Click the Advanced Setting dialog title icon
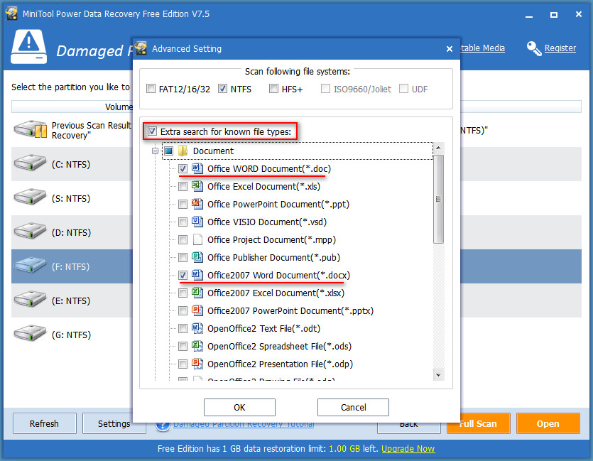 (x=141, y=48)
